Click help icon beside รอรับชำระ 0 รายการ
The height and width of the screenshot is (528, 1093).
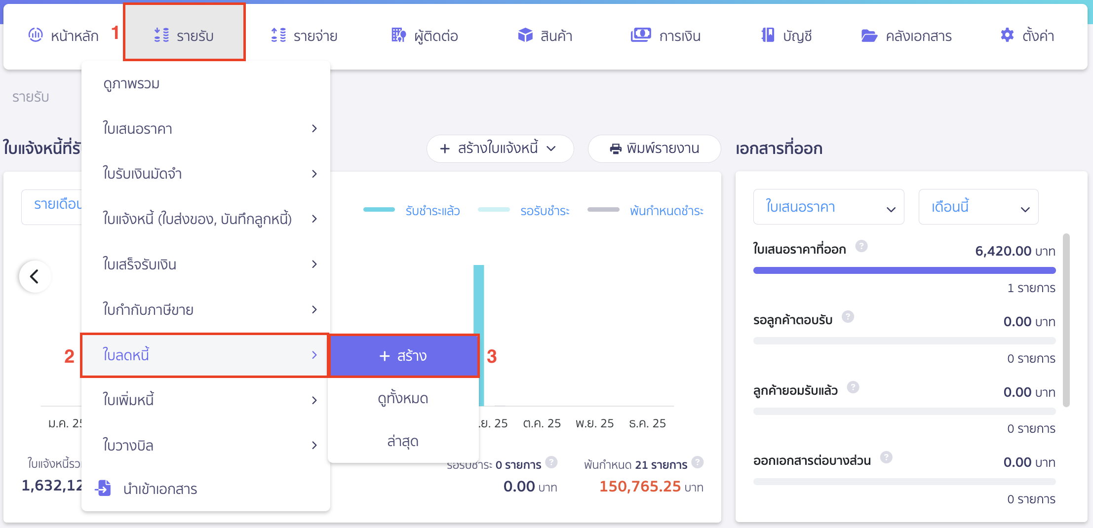pyautogui.click(x=551, y=462)
